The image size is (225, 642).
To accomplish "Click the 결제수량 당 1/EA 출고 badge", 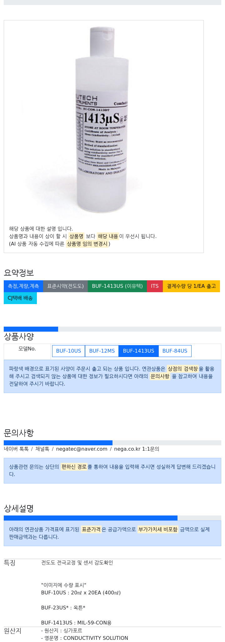I will click(191, 286).
